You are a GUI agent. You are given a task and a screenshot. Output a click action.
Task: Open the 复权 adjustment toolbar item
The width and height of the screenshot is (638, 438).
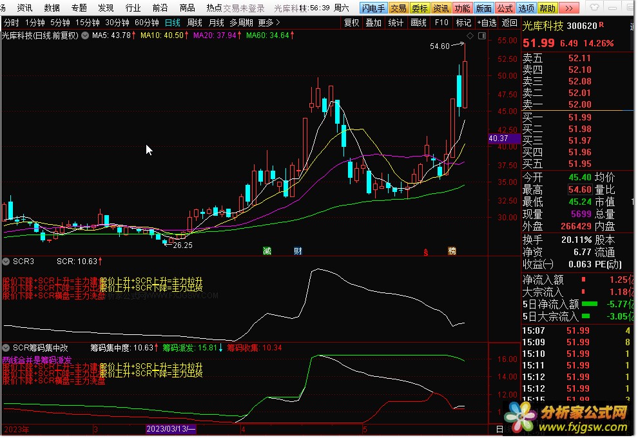click(x=352, y=23)
